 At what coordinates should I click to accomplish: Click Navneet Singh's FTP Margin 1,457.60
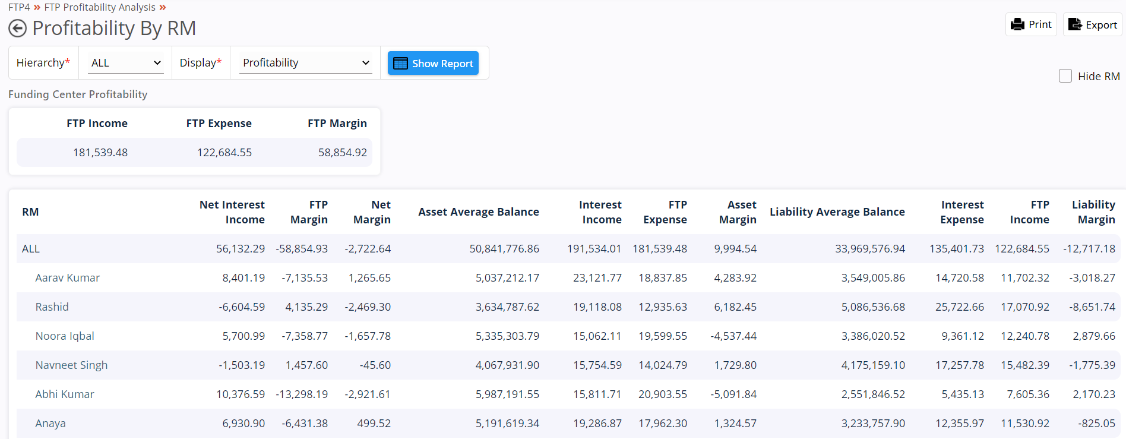(306, 365)
